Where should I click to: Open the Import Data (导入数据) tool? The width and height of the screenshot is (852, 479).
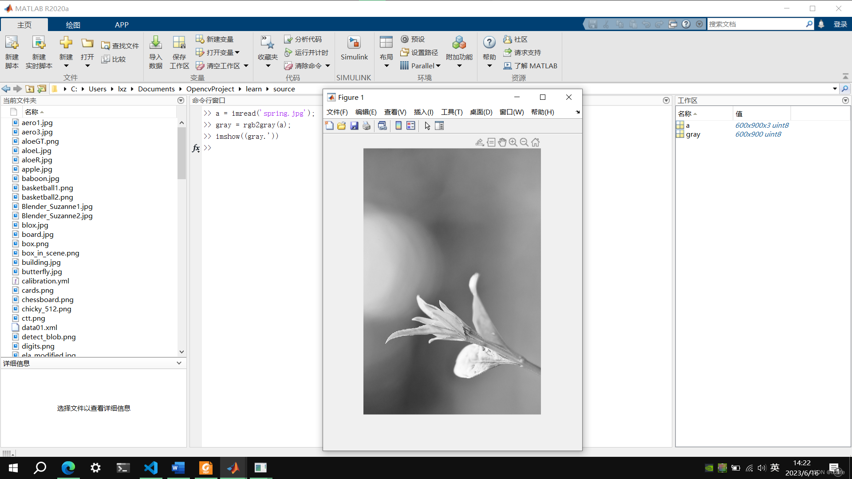point(155,43)
